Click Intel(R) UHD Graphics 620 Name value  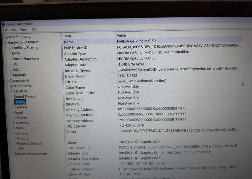point(139,142)
